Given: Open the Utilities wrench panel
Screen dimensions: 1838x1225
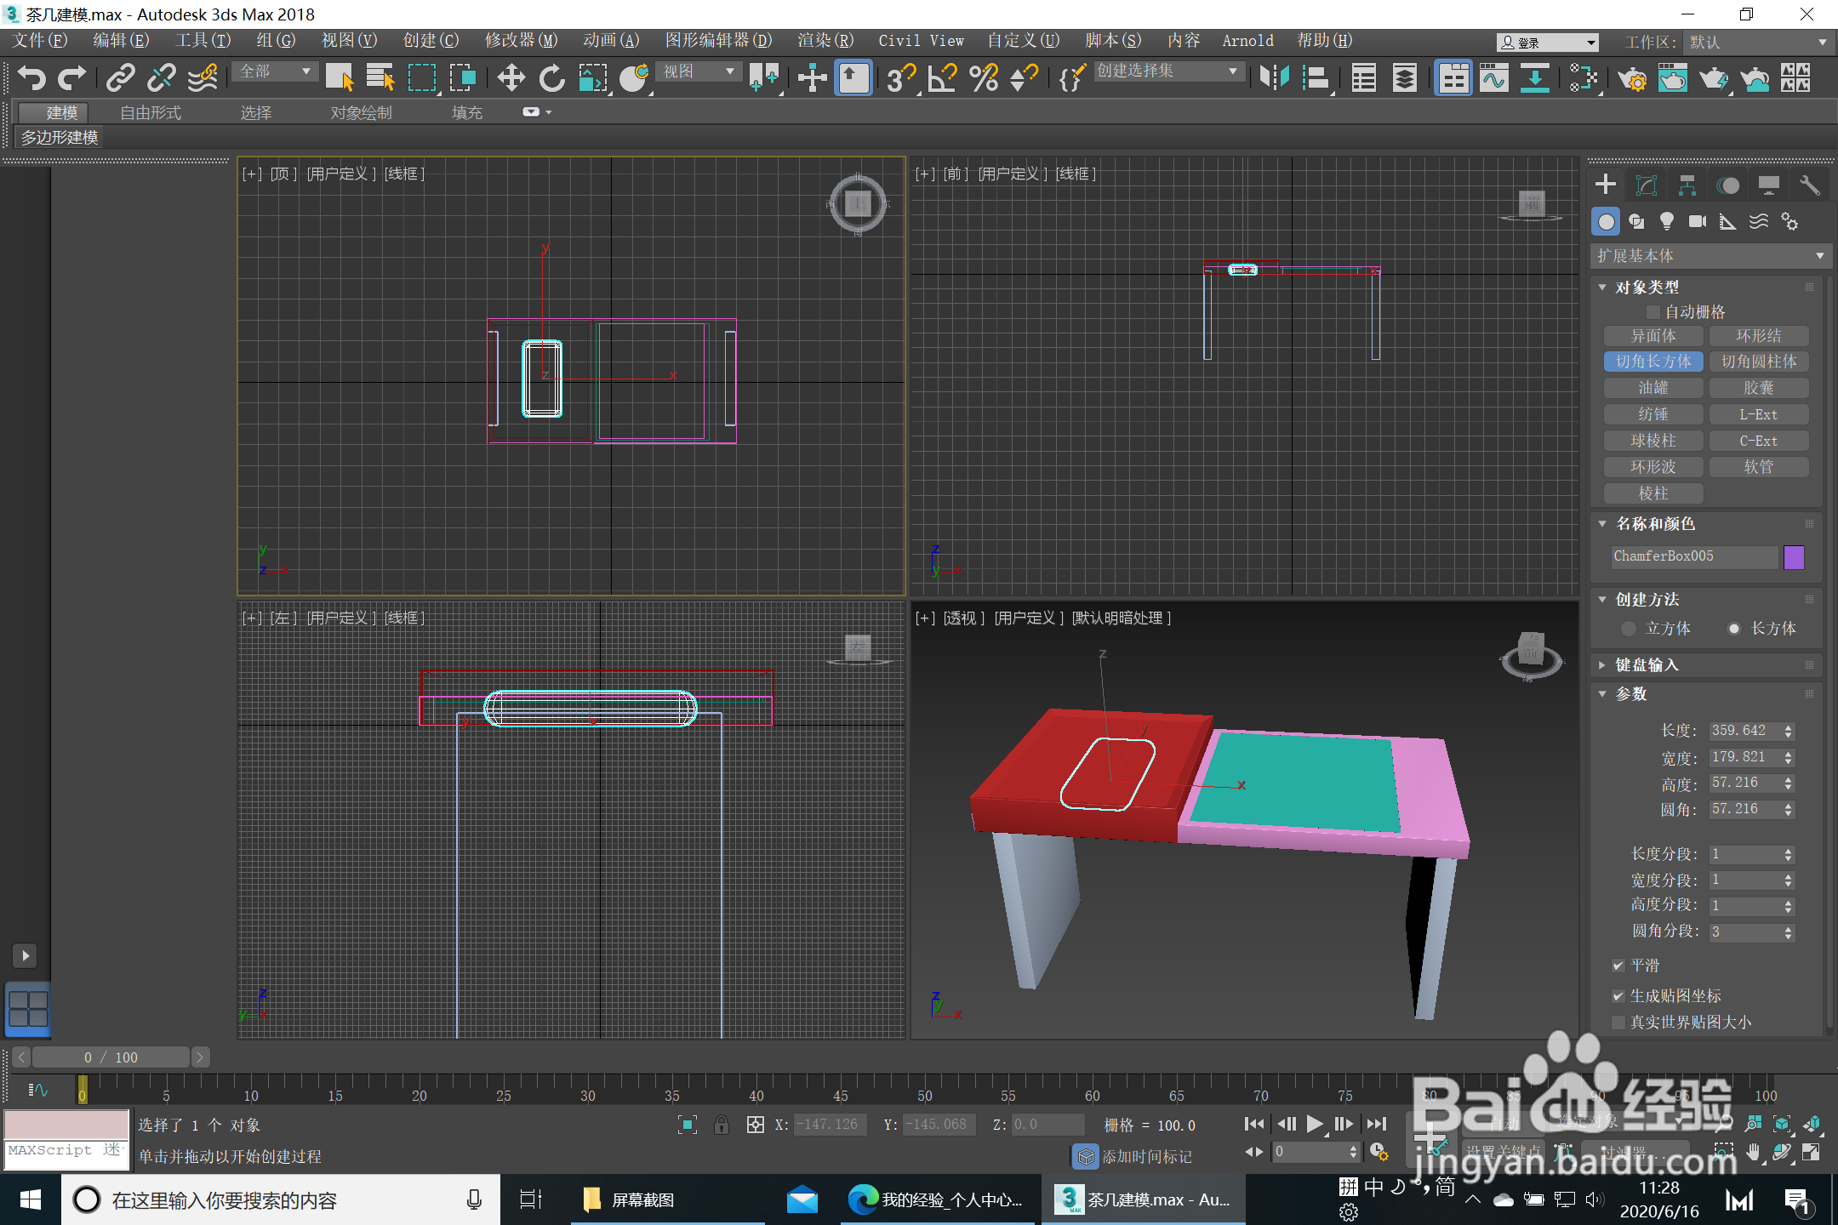Looking at the screenshot, I should pos(1810,185).
